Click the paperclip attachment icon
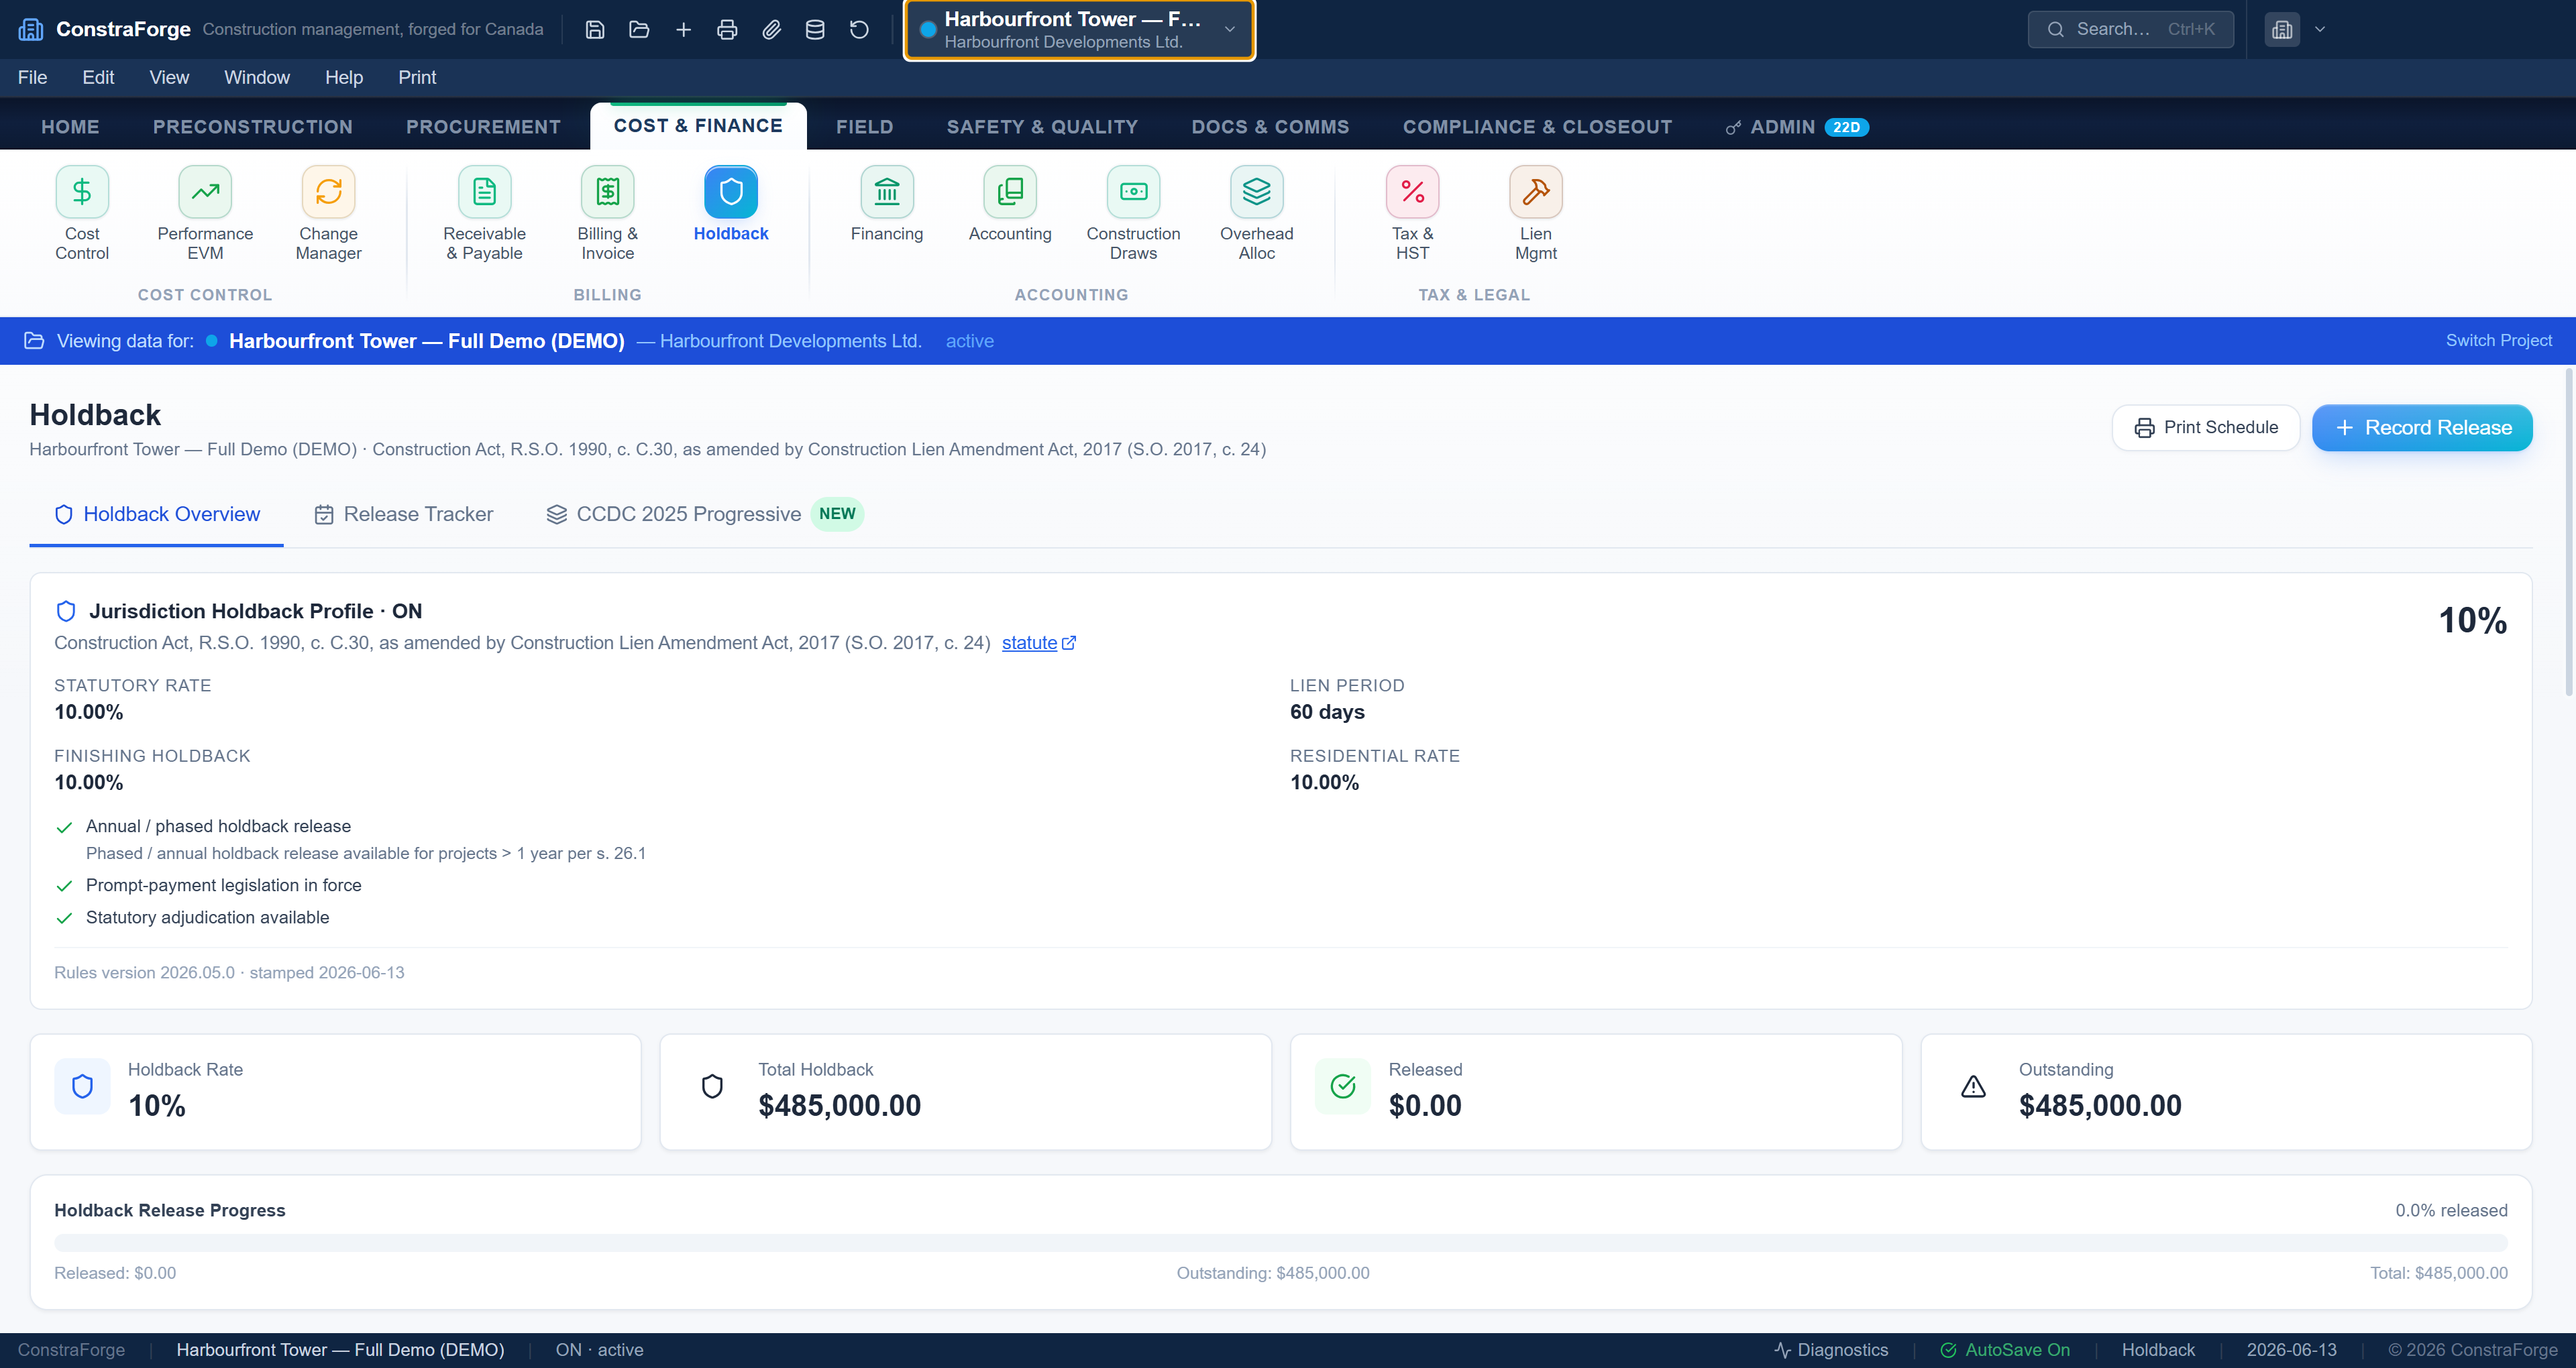 (771, 29)
